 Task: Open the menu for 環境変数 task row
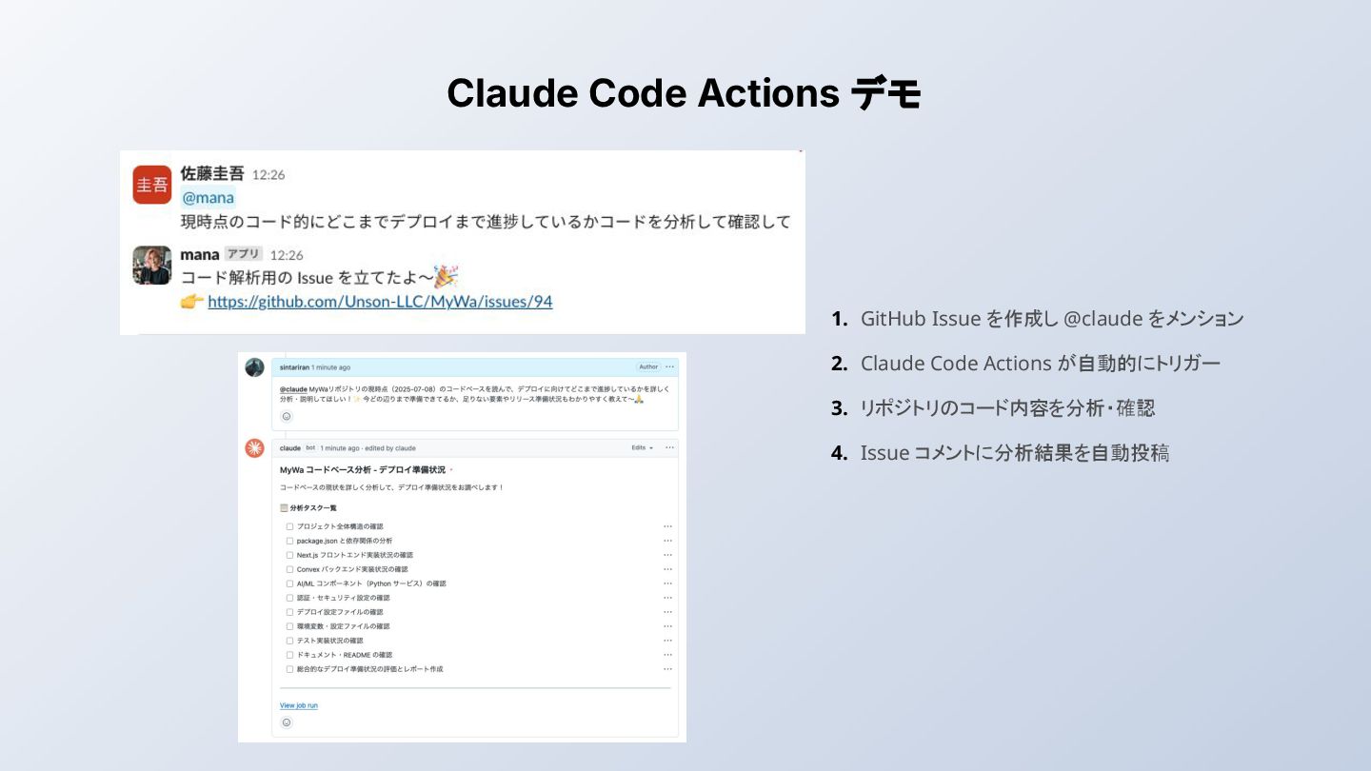pyautogui.click(x=667, y=626)
